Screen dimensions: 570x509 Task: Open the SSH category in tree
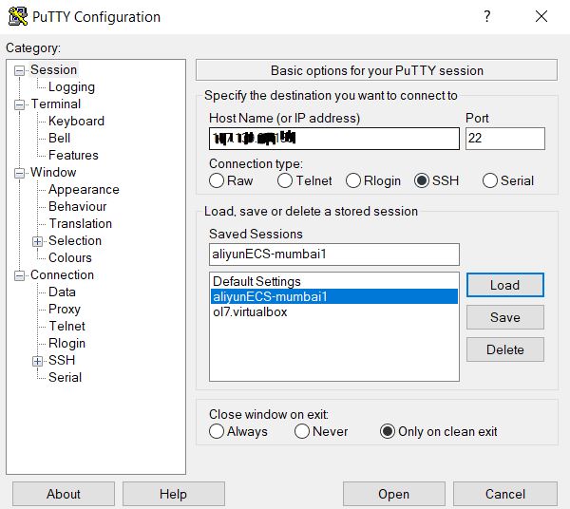[x=62, y=360]
